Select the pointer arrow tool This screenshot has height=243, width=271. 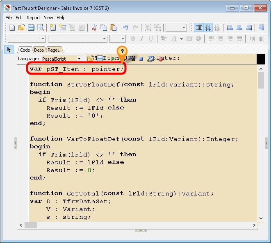click(9, 50)
